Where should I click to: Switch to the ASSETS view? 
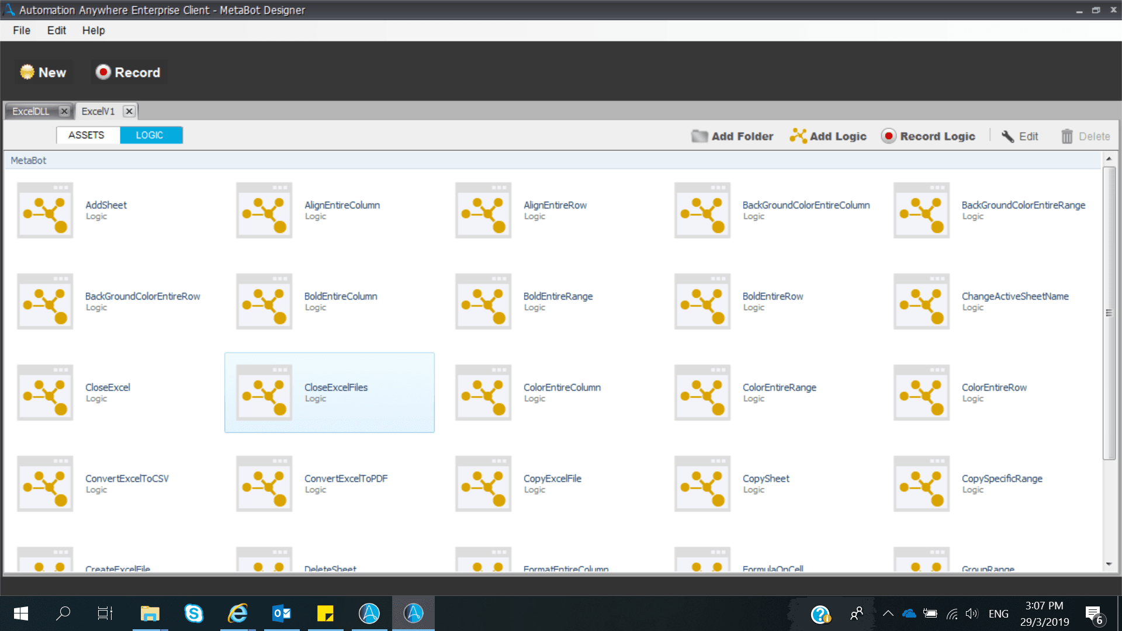pos(86,135)
